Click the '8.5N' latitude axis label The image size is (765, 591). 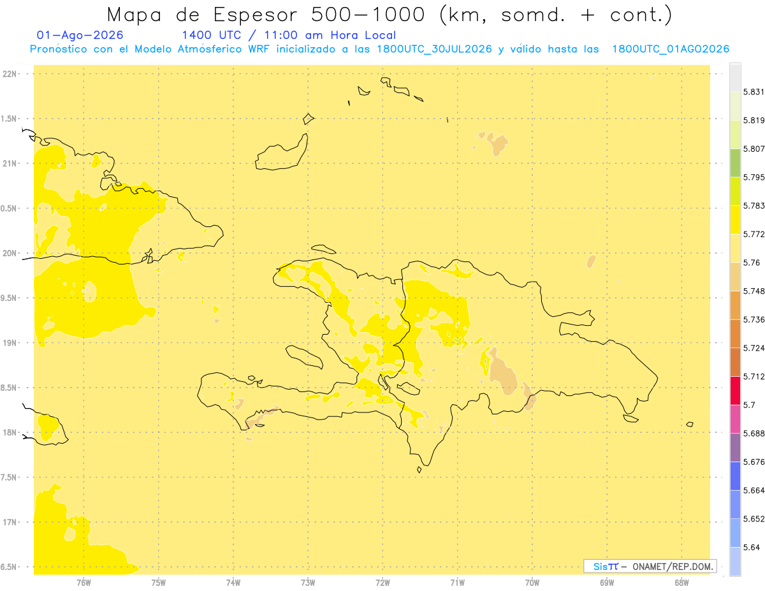pyautogui.click(x=8, y=388)
